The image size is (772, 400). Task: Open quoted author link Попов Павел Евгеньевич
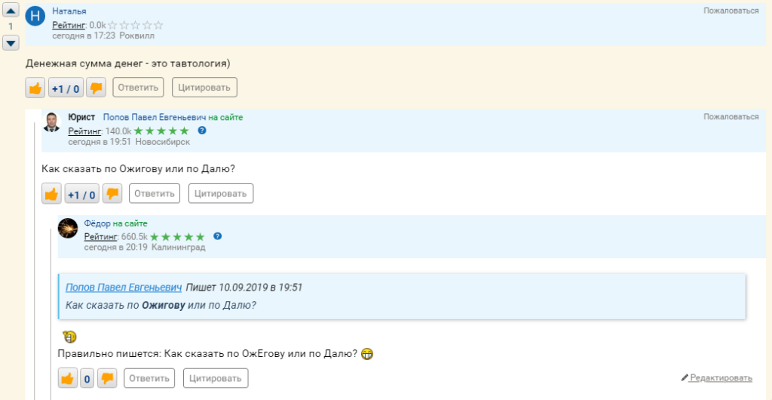point(124,288)
